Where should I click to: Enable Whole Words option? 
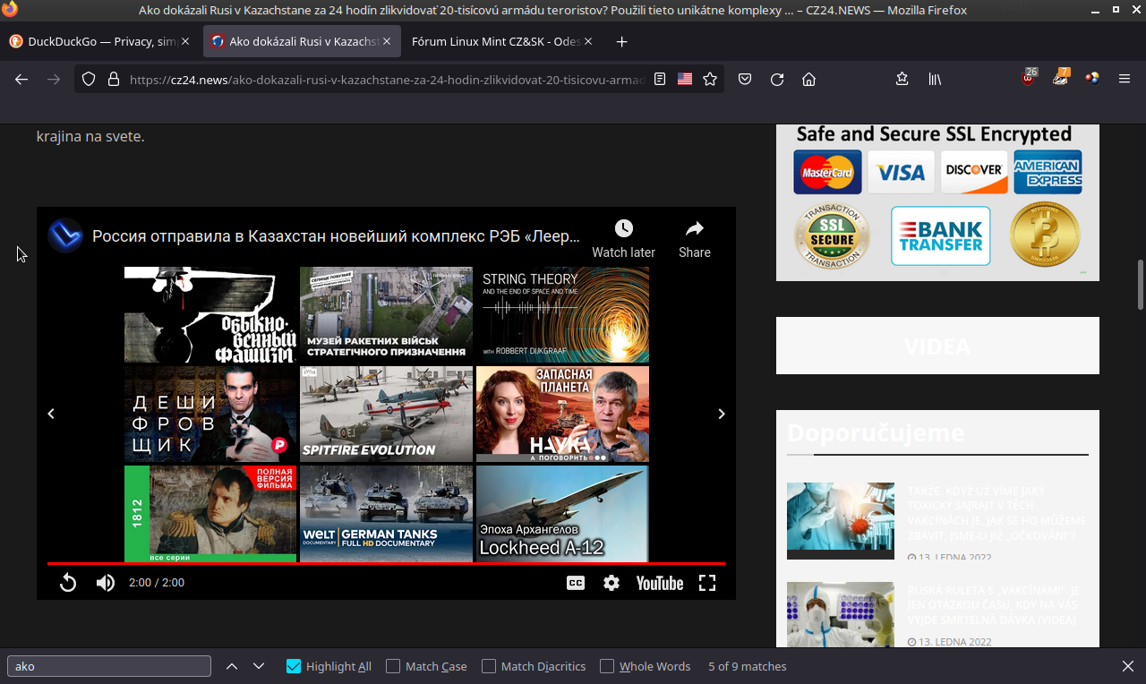(x=607, y=666)
